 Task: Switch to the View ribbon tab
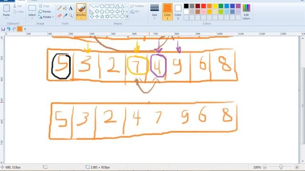point(34,0)
